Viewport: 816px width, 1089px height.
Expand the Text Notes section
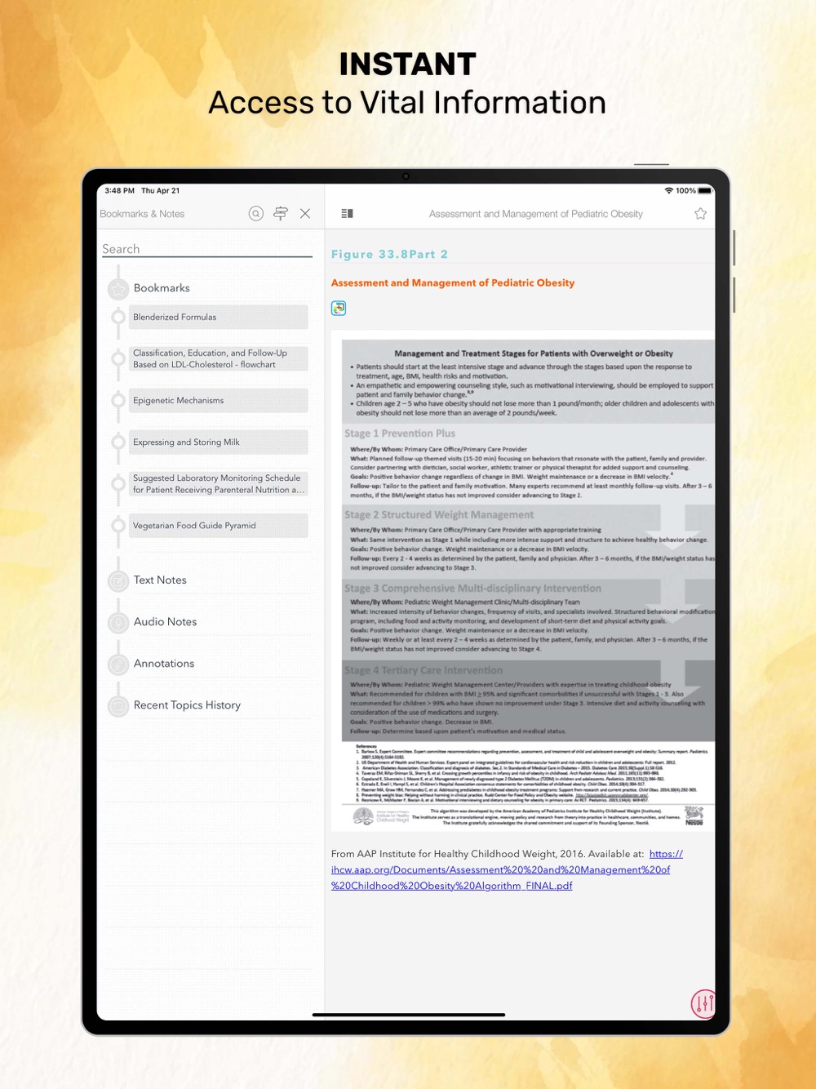(x=160, y=580)
